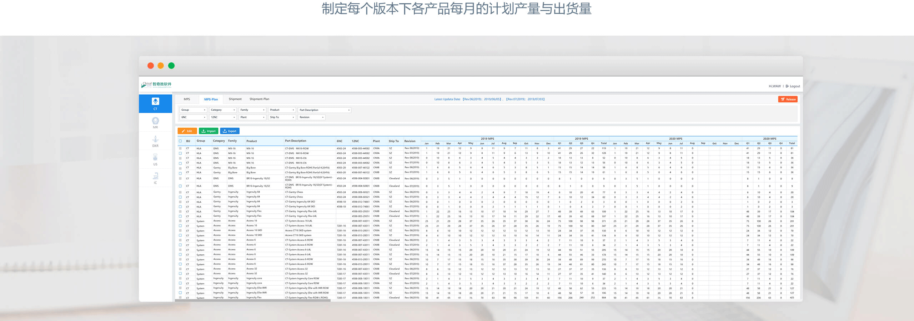Open the Family filter dropdown
This screenshot has width=914, height=321.
click(x=252, y=110)
